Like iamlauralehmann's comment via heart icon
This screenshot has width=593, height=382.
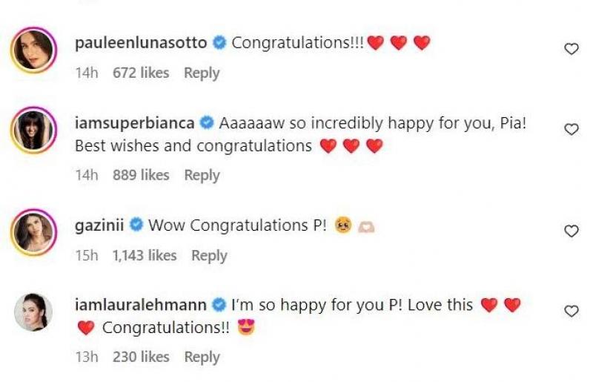[x=571, y=312]
